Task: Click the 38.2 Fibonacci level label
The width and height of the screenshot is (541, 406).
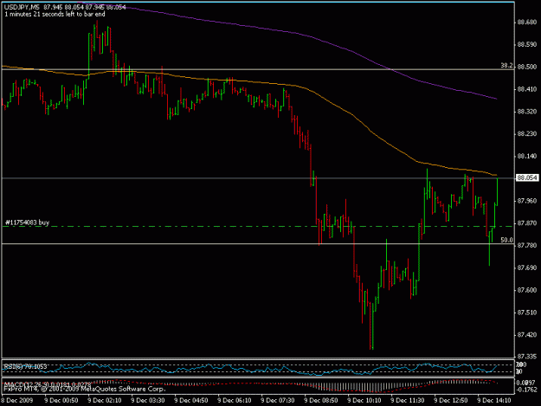Action: pos(506,66)
